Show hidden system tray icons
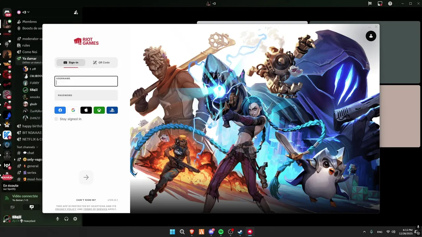Screen dimensions: 422x237 (x=364, y=232)
